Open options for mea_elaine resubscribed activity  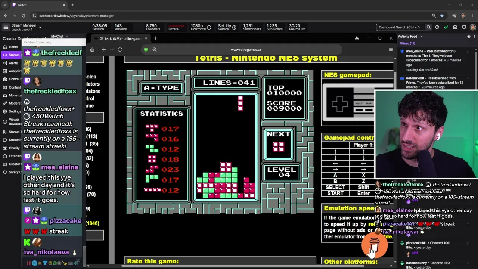(468, 52)
